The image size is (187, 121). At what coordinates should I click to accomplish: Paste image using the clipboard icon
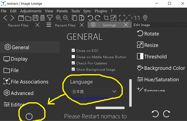[x=82, y=18]
